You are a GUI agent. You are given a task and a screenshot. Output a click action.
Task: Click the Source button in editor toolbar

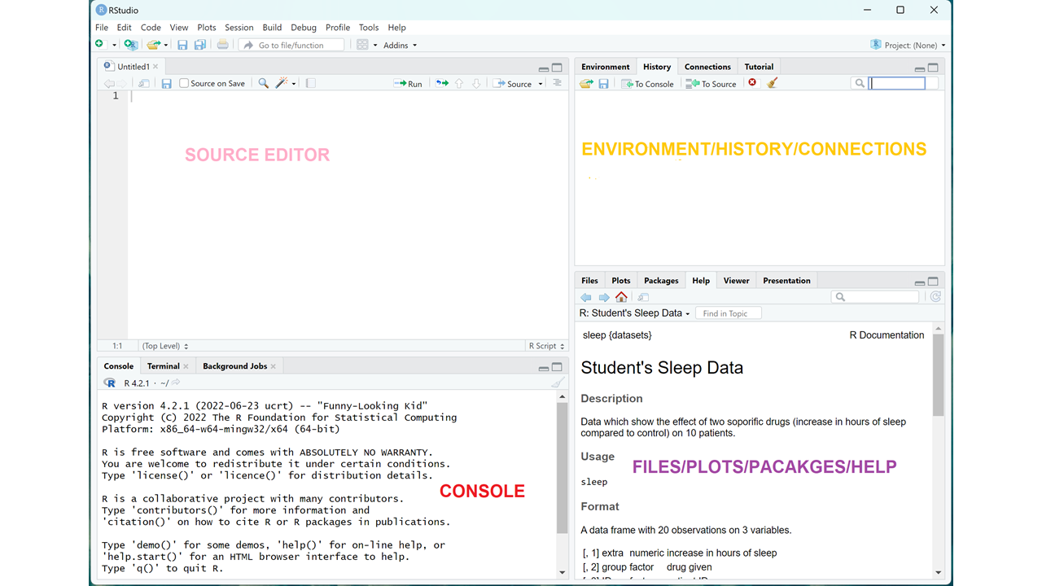click(x=513, y=83)
